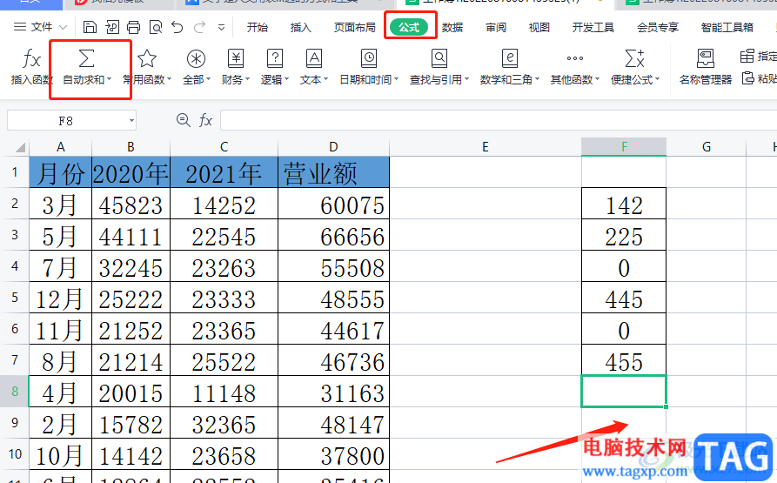
Task: Expand the 查找与引用 dropdown arrow
Action: [466, 79]
